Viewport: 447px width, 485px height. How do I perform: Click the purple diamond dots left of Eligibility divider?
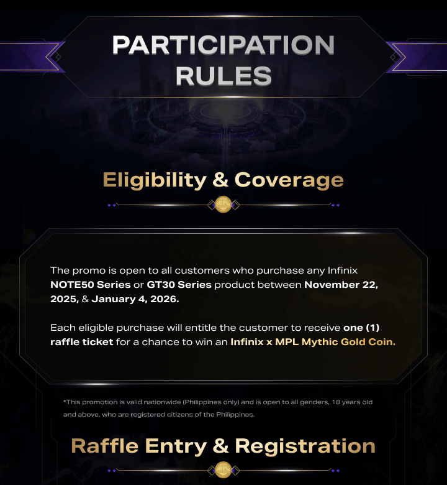tap(112, 205)
